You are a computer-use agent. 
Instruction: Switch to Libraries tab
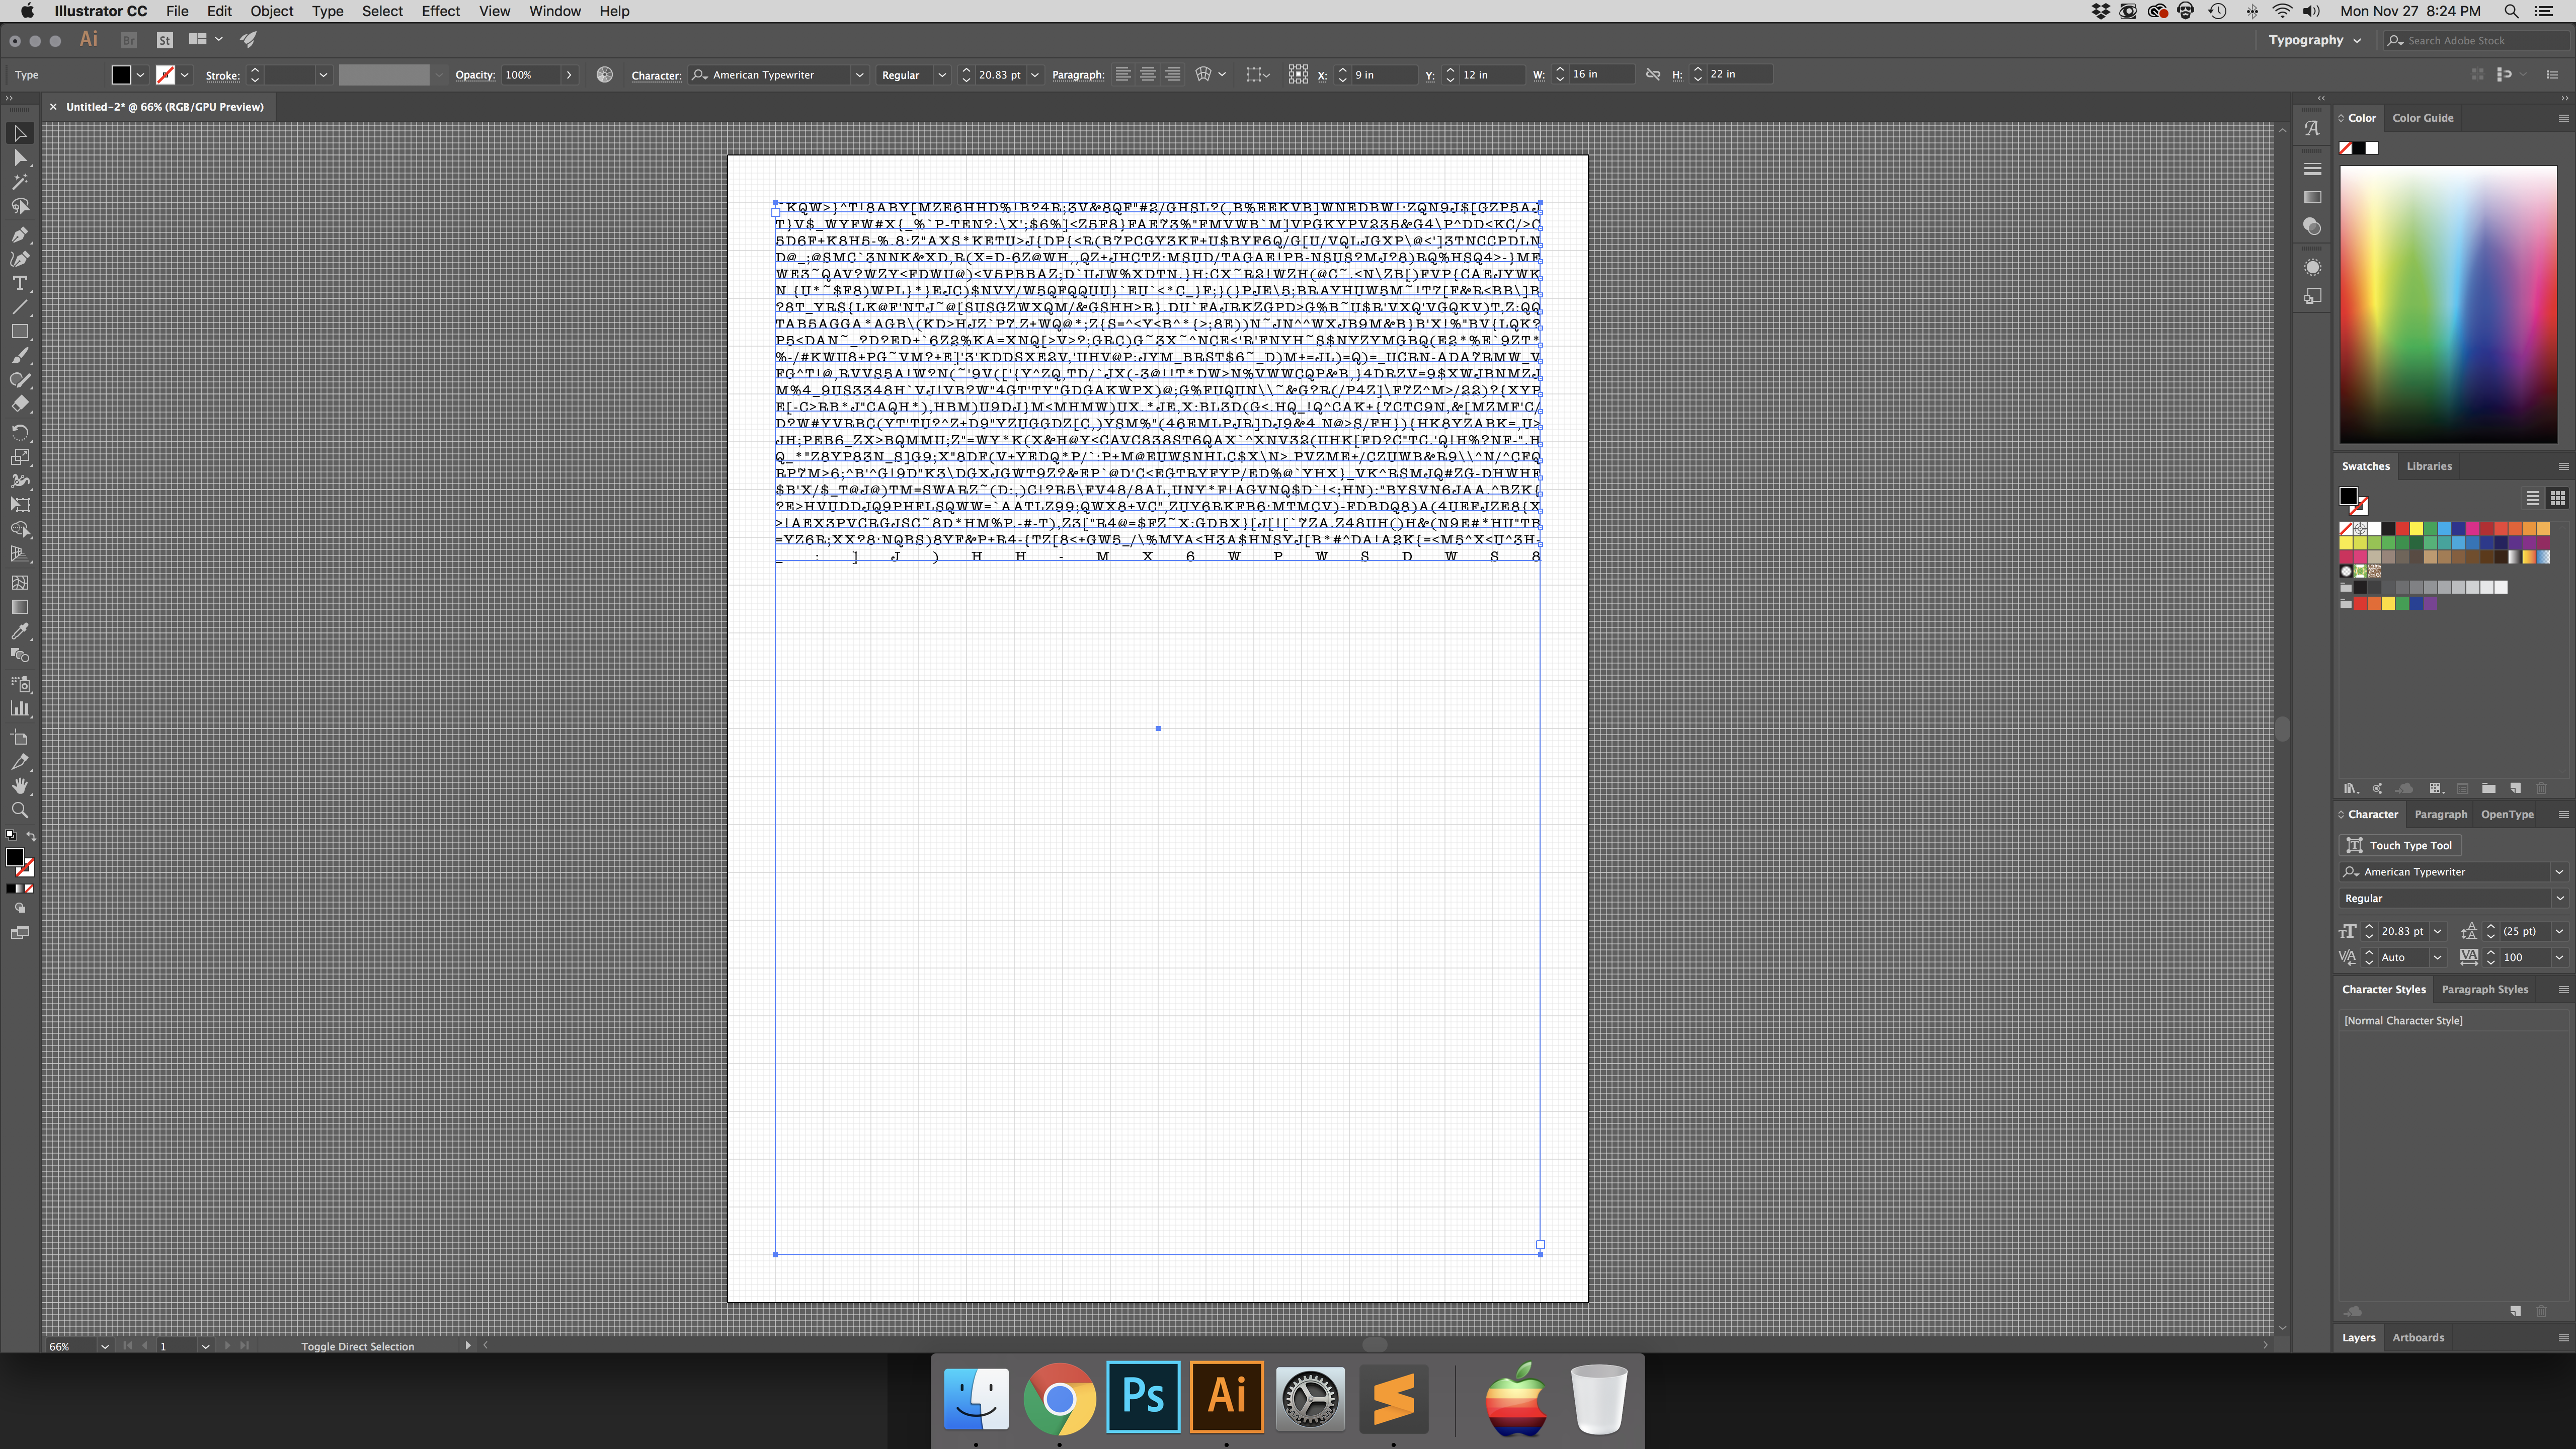pyautogui.click(x=2429, y=466)
